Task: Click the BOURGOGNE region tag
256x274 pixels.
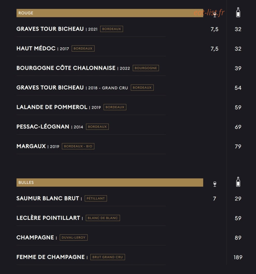Action: [146, 68]
